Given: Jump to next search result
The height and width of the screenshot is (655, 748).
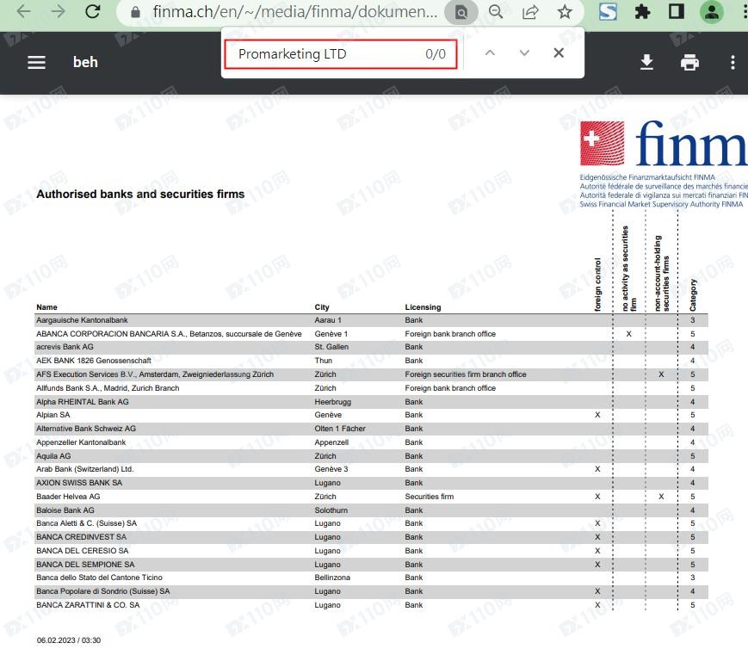Looking at the screenshot, I should point(524,53).
